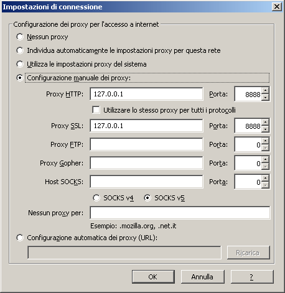The width and height of the screenshot is (285, 293).
Task: Select SOCKS v4 radio button
Action: click(x=96, y=198)
